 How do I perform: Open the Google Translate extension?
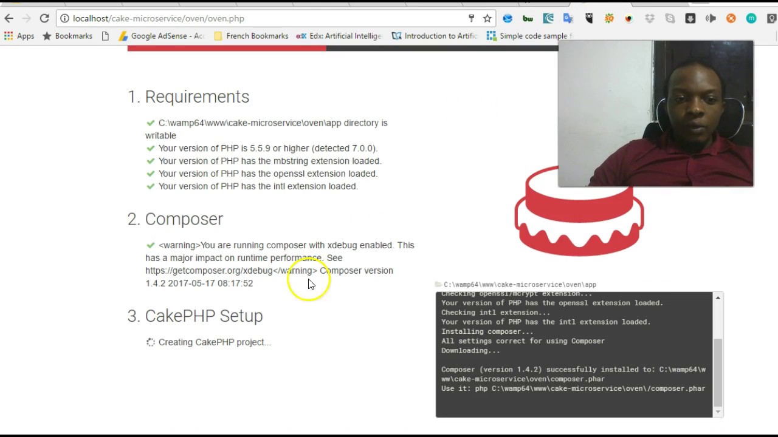tap(568, 19)
